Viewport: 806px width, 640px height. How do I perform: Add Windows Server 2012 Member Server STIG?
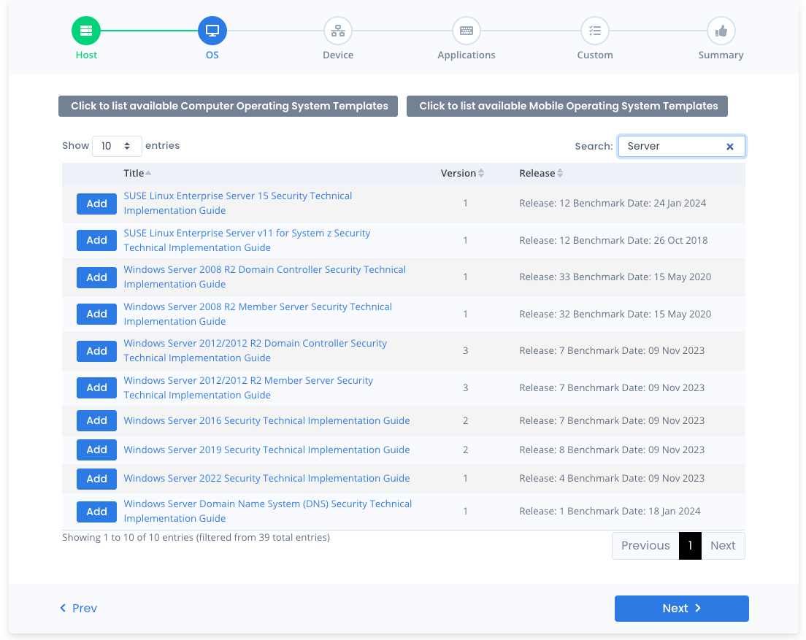96,388
